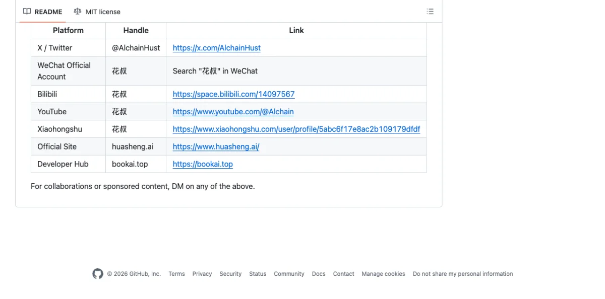
Task: Click the Platform column header
Action: pyautogui.click(x=68, y=30)
